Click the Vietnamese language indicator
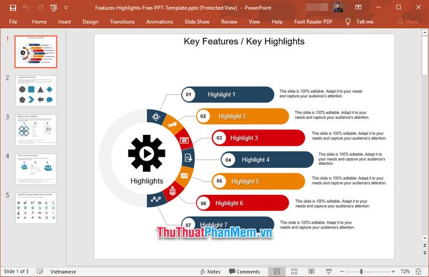The width and height of the screenshot is (429, 277). (63, 271)
